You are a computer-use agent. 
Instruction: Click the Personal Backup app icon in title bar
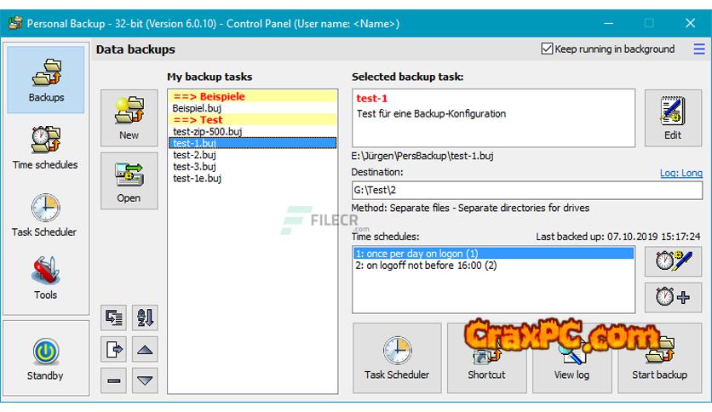pyautogui.click(x=15, y=23)
